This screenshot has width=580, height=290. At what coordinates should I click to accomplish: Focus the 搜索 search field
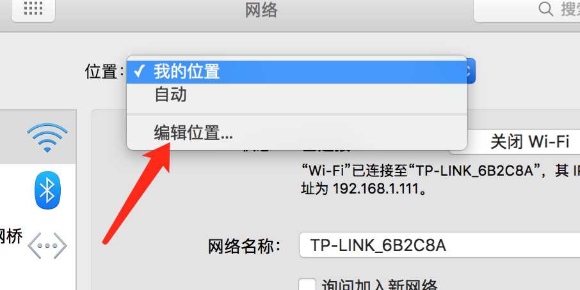(x=527, y=9)
